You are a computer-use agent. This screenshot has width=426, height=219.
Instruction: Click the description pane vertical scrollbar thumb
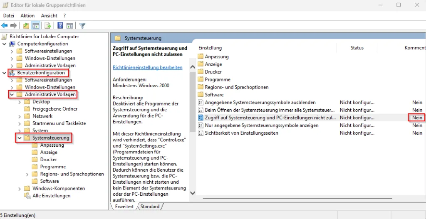click(193, 102)
